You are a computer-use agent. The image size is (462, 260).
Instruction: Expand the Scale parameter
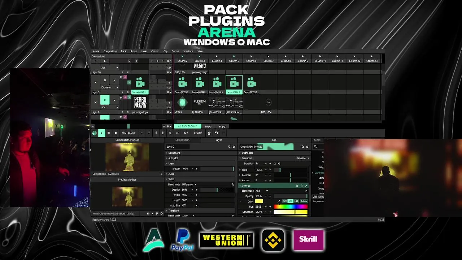click(240, 170)
